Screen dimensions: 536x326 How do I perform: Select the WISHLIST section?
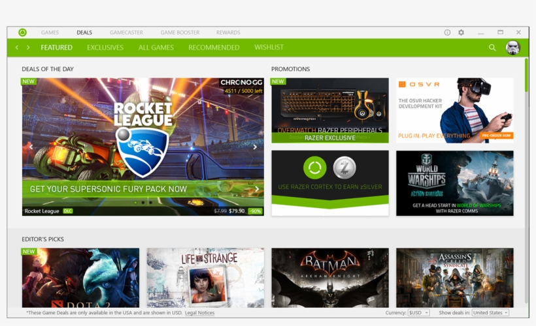click(269, 47)
